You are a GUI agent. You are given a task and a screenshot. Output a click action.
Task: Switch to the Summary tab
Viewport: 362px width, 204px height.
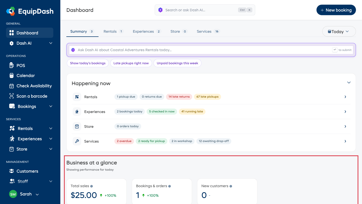tap(82, 32)
